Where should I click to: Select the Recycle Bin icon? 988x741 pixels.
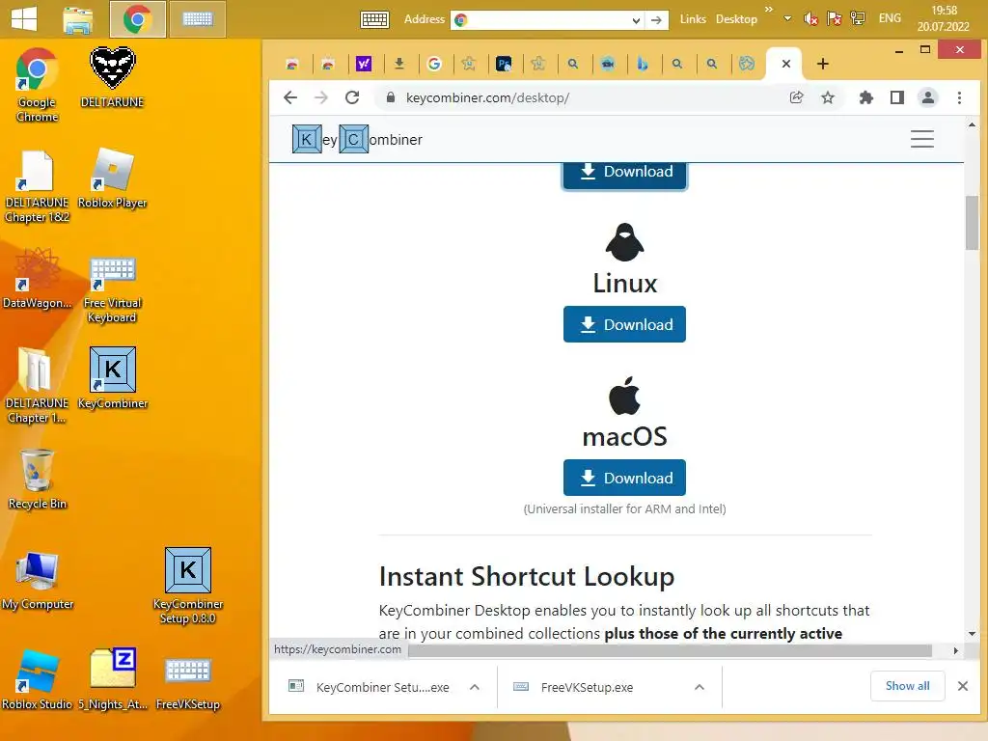coord(38,479)
